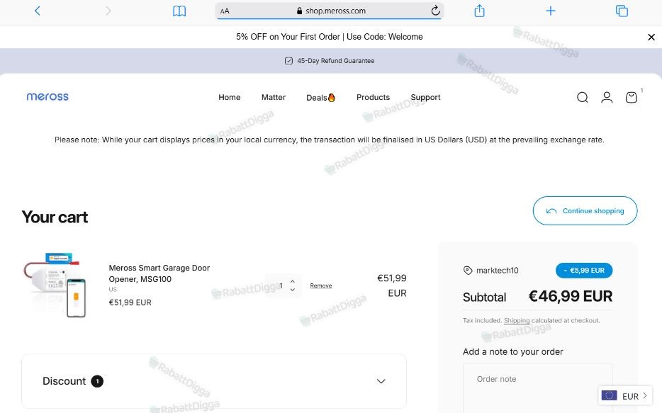
Task: Open the EUR currency selector
Action: click(x=625, y=396)
